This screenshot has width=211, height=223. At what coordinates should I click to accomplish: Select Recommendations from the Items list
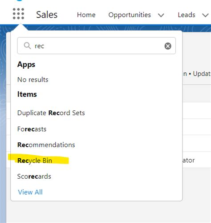[46, 145]
